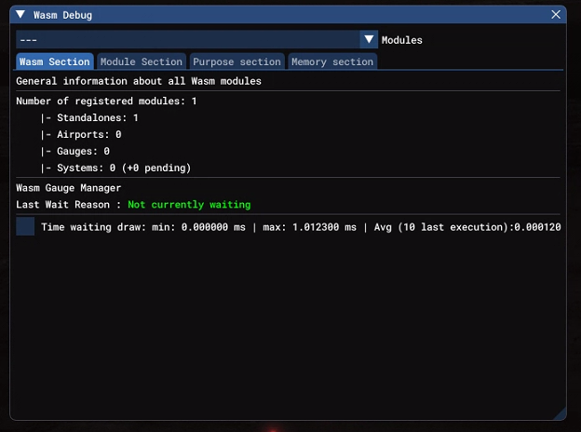
Task: Collapse the Wasm Debug window triangle
Action: coord(20,16)
